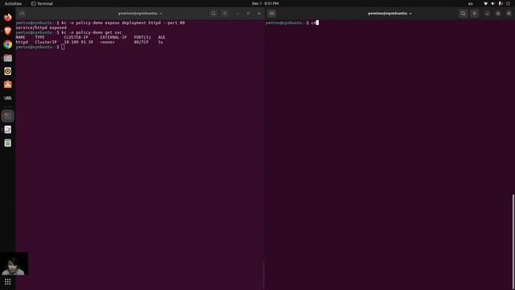The image size is (515, 290).
Task: Open Google Chrome from the dock
Action: click(x=7, y=44)
